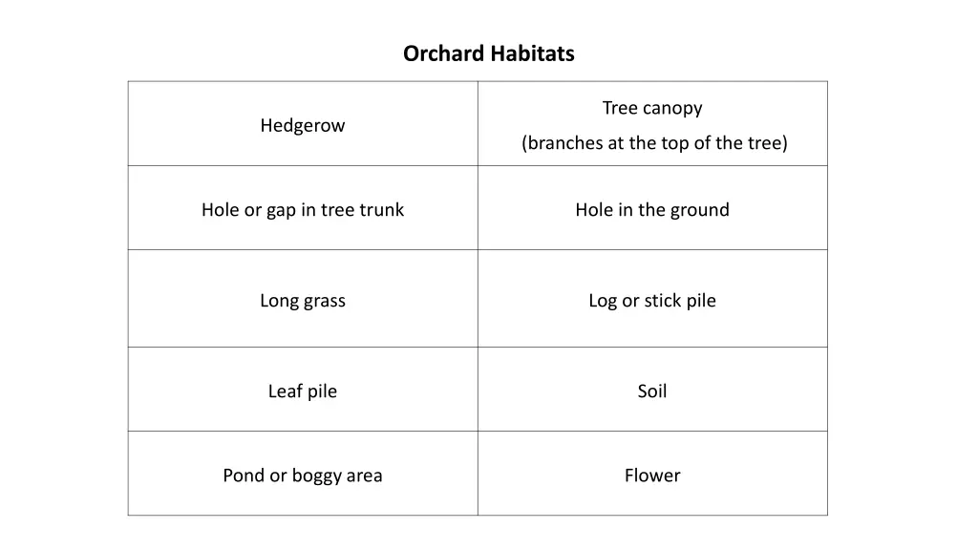Click "(branches at the top of the tree)" text
The height and width of the screenshot is (550, 978).
point(654,143)
